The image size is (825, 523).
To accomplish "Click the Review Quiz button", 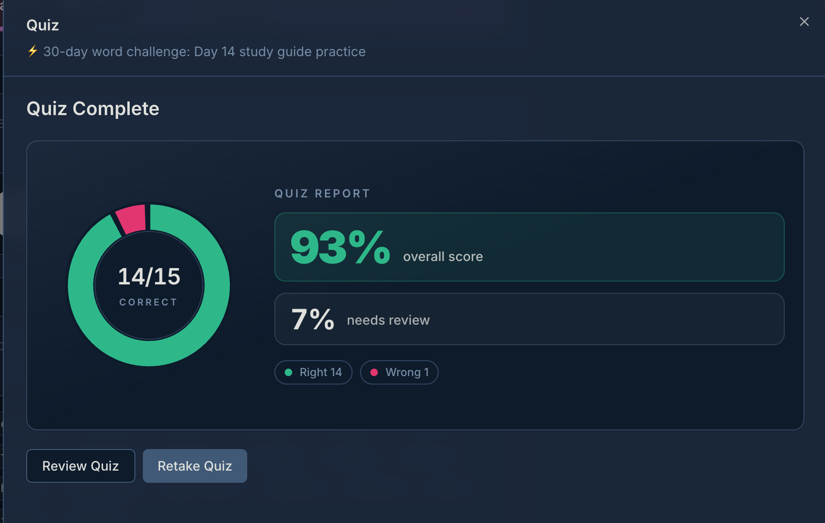I will (81, 466).
